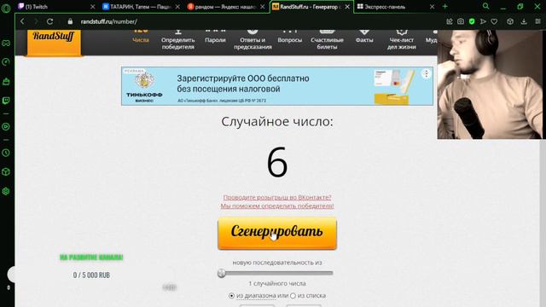
Task: Open the extensions cube icon in toolbar
Action: 510,21
